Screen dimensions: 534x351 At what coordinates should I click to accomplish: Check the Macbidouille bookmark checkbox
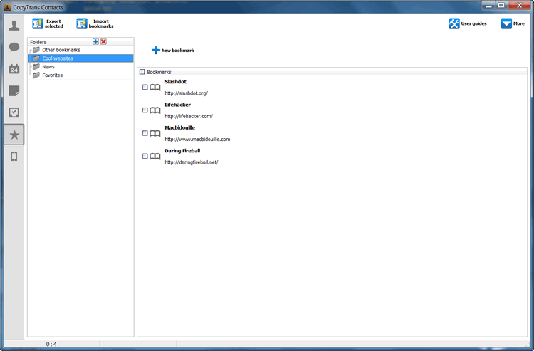tap(145, 133)
